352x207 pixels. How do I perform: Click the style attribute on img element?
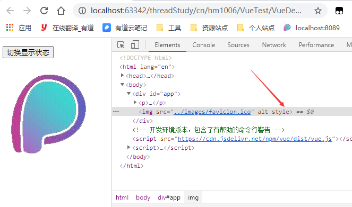click(x=280, y=112)
